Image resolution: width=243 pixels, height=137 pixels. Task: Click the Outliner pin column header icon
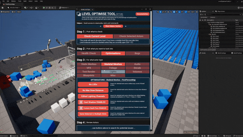tap(205, 20)
